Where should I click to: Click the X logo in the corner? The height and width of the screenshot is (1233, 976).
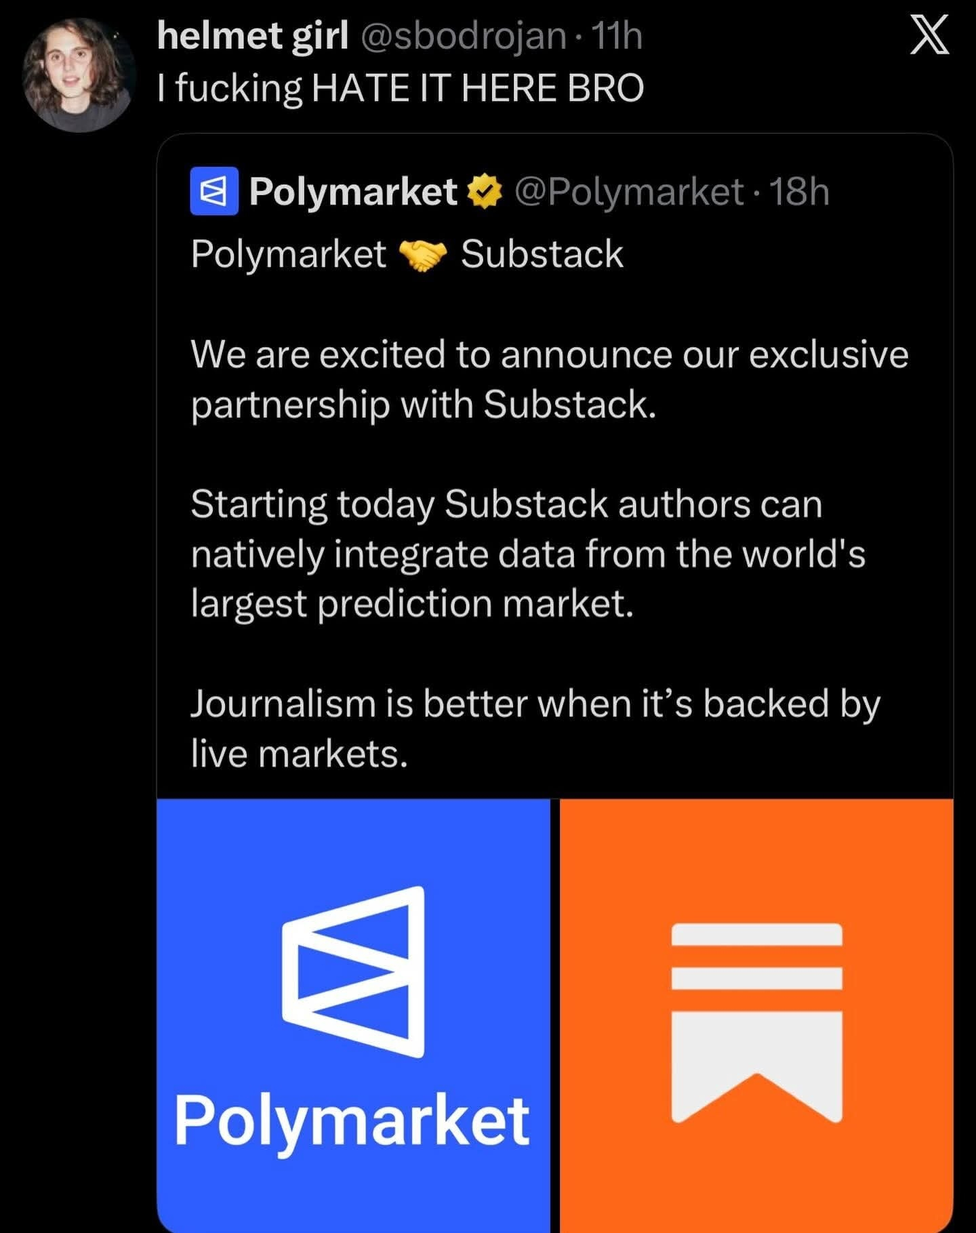coord(929,36)
